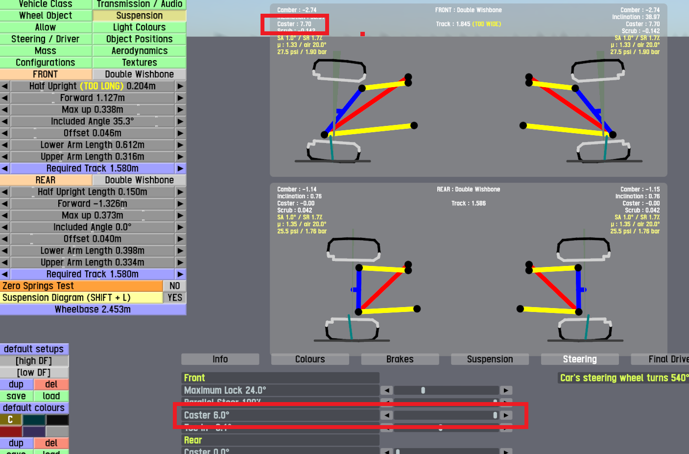Viewport: 689px width, 454px height.
Task: Switch to the Final Drive tab
Action: click(x=660, y=359)
